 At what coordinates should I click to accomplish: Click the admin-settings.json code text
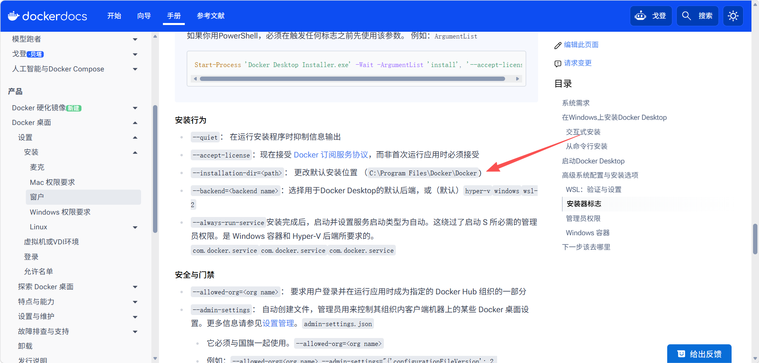coord(338,324)
